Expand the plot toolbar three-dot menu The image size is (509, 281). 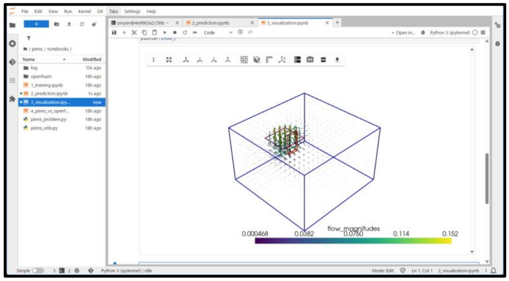[153, 60]
